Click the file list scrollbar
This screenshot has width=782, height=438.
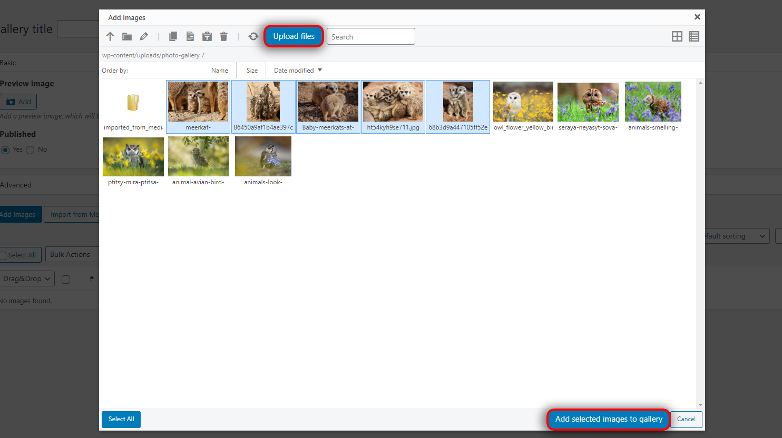[700, 244]
